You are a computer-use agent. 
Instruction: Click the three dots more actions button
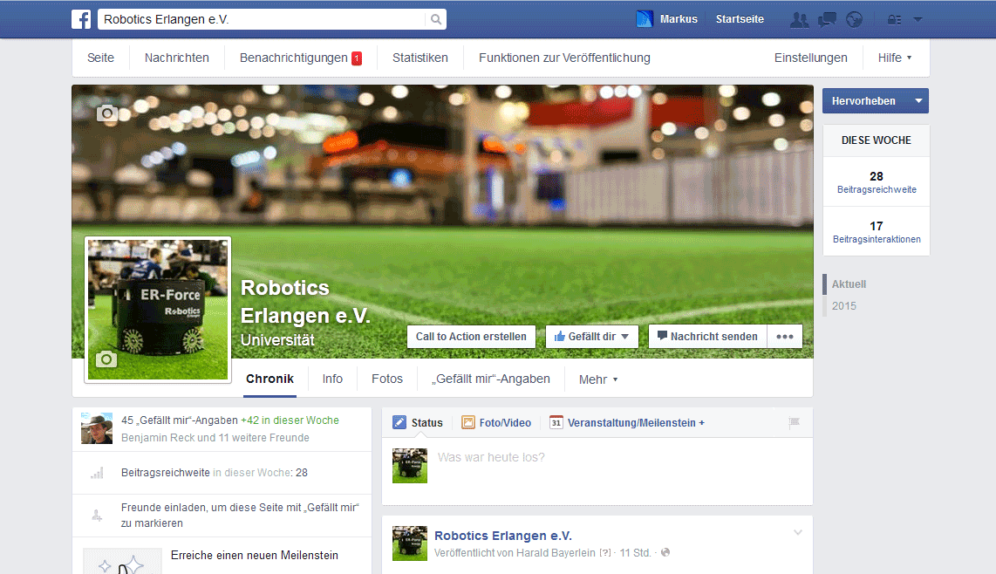click(784, 336)
